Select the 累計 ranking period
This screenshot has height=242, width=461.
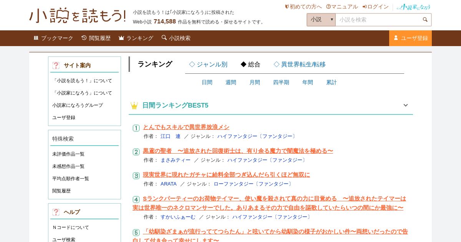pos(332,82)
